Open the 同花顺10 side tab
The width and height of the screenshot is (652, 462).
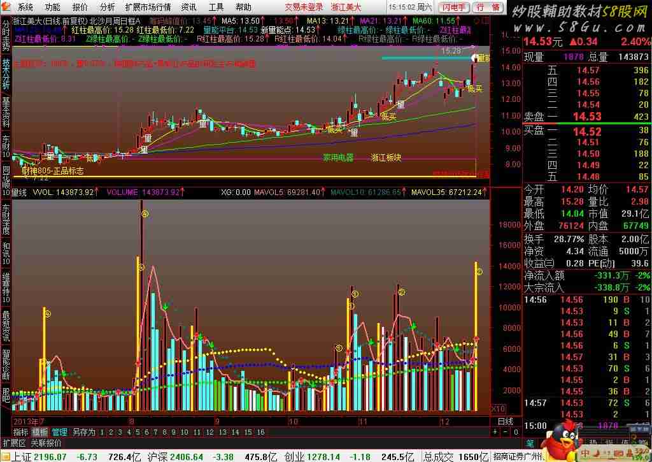click(x=6, y=180)
